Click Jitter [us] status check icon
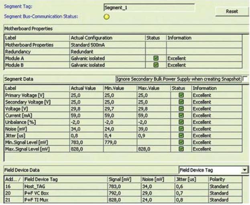This screenshot has width=250, height=205. (181, 135)
